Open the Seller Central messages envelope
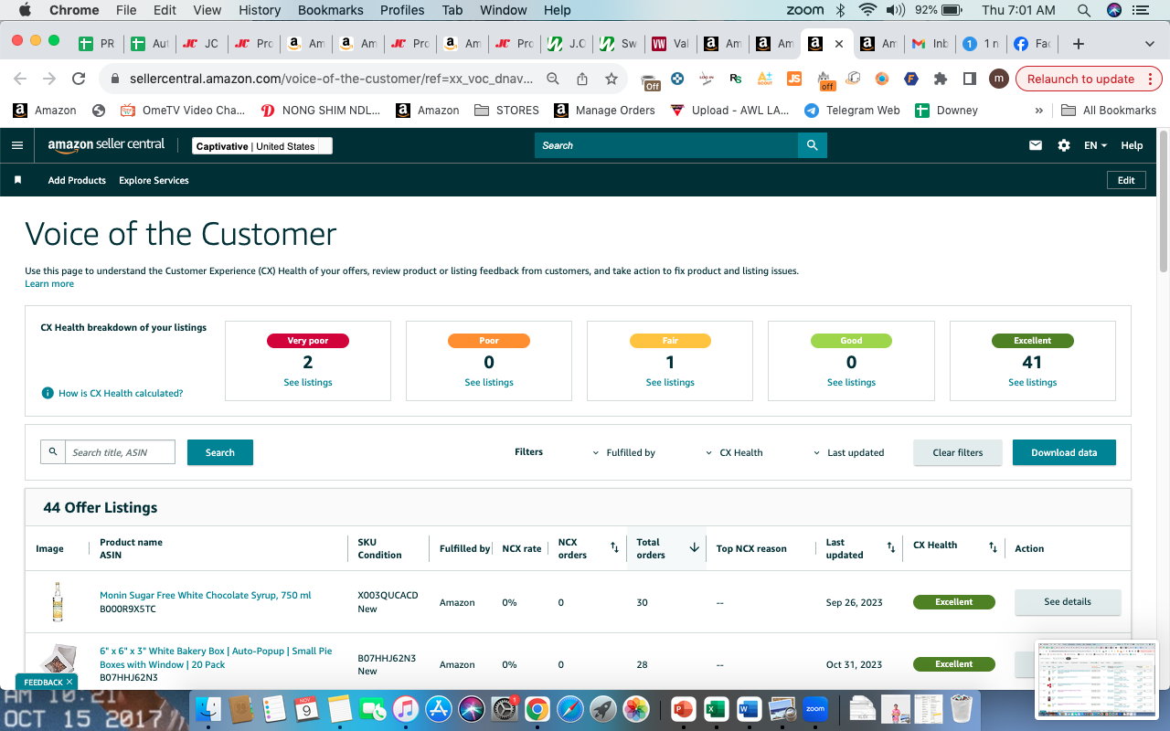Screen dimensions: 1170x731 [1036, 145]
